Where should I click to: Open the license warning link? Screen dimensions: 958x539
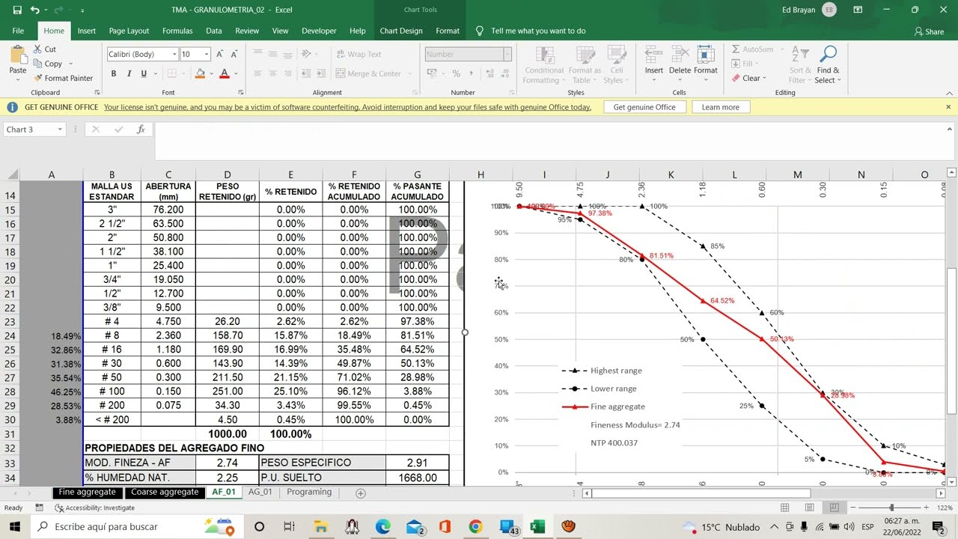click(347, 107)
